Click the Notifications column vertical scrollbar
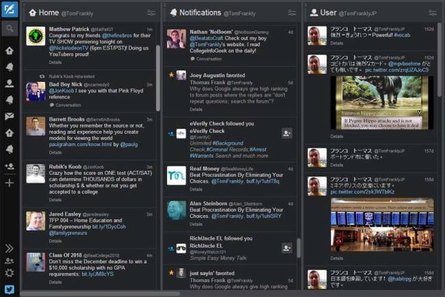The width and height of the screenshot is (445, 297). [x=298, y=248]
